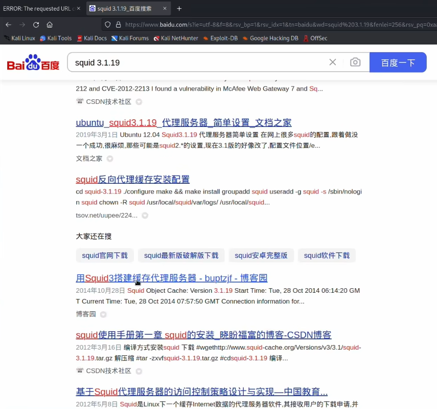Click the tsov.net/uupee/224... source link

coord(107,215)
